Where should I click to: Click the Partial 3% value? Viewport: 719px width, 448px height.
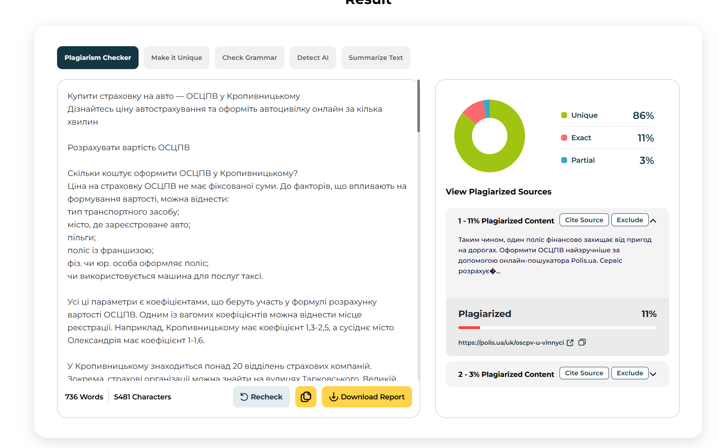coord(647,160)
